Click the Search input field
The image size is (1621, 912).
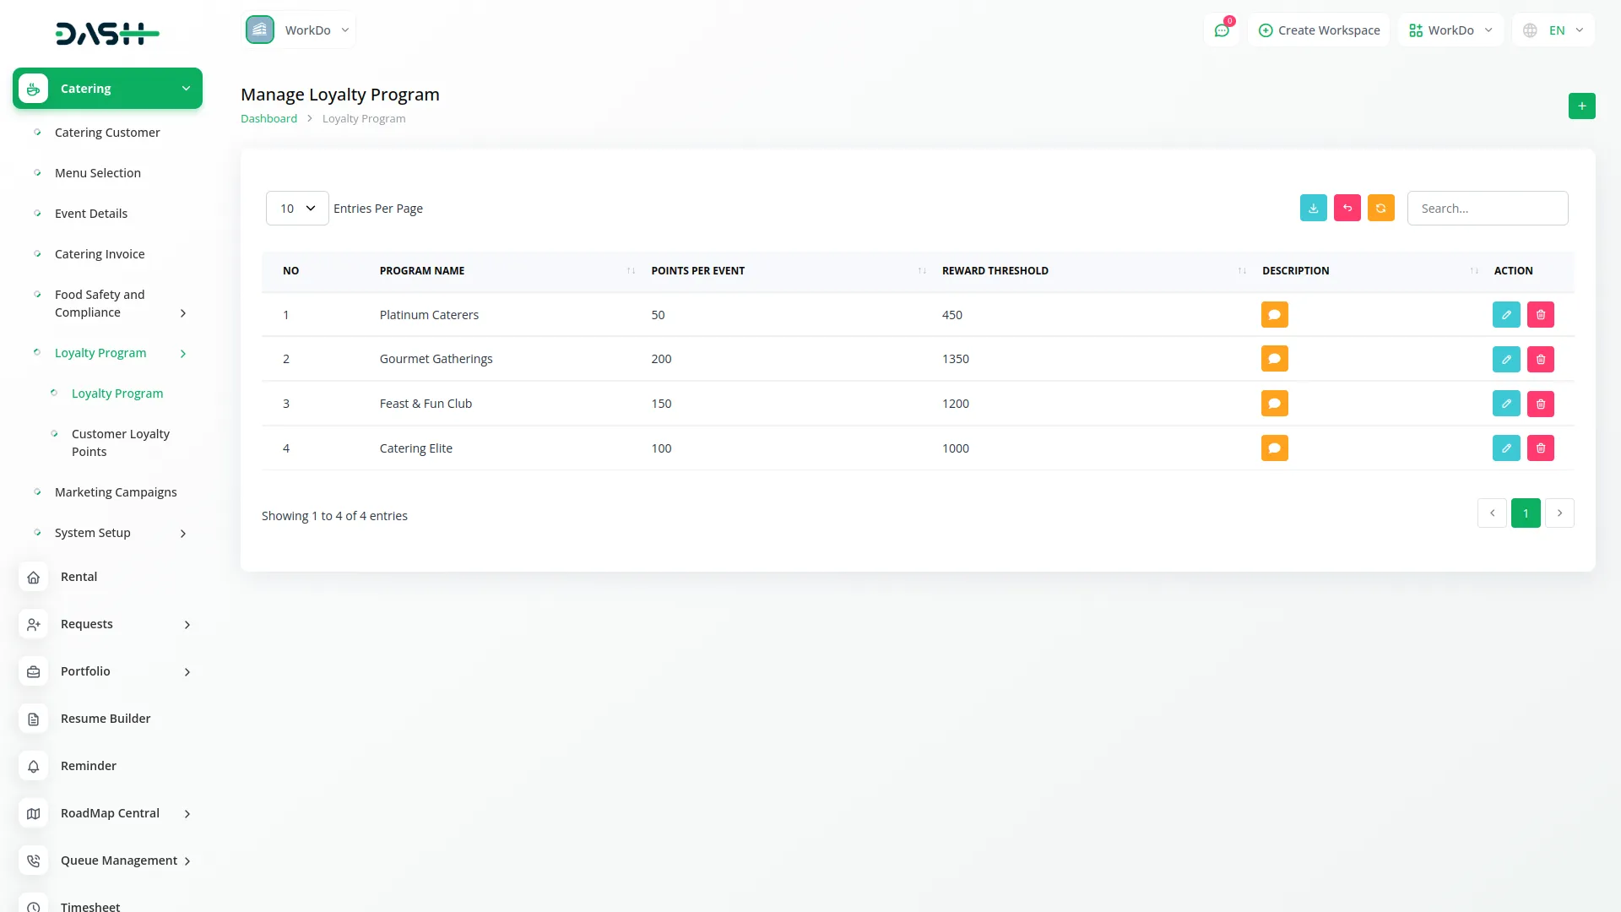[x=1487, y=208]
